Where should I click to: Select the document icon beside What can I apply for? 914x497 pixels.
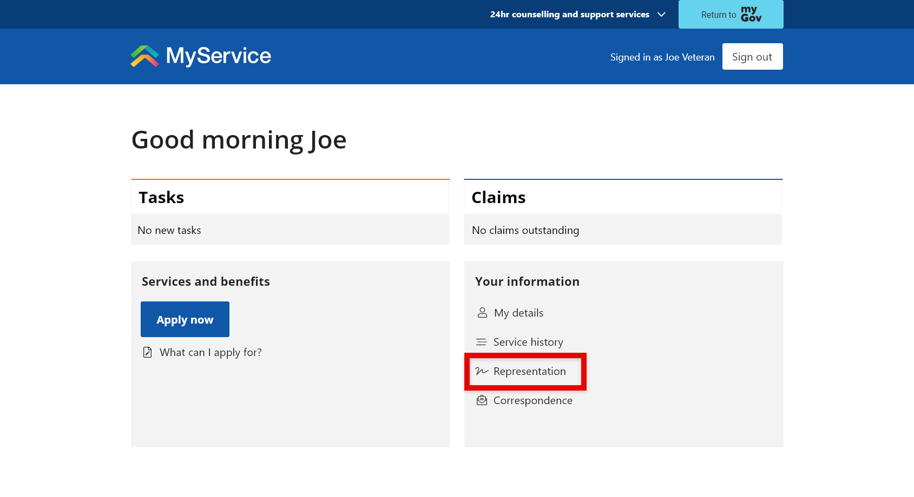click(147, 352)
